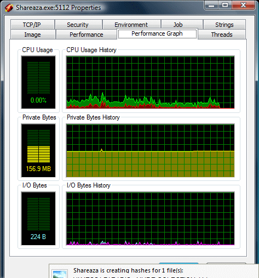Switch to the Security tab
Viewport: 259px width, 278px height.
(x=78, y=25)
